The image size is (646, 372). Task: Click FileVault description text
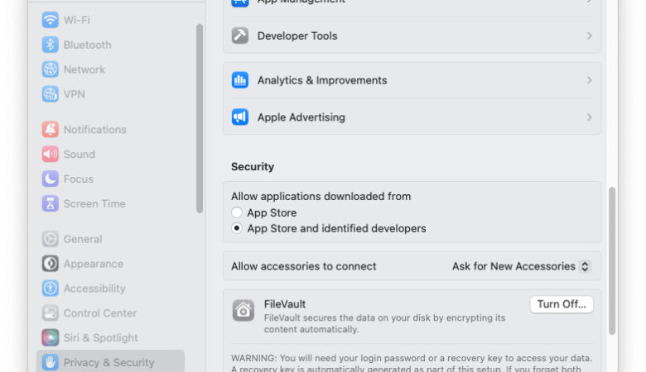(384, 323)
